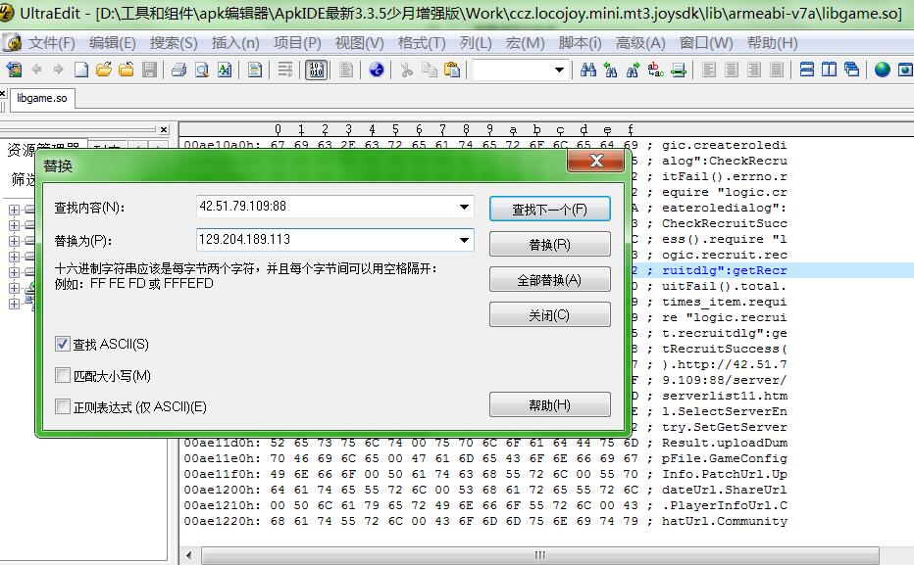Screen dimensions: 914x565
Task: Open the 替换为 history dropdown arrow
Action: tap(464, 240)
